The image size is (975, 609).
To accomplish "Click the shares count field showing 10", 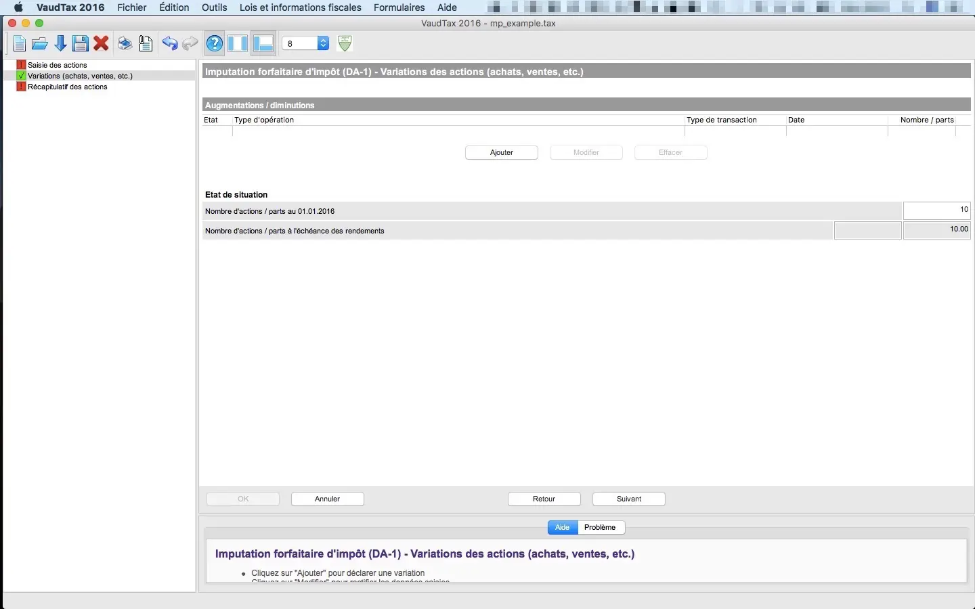I will point(937,210).
